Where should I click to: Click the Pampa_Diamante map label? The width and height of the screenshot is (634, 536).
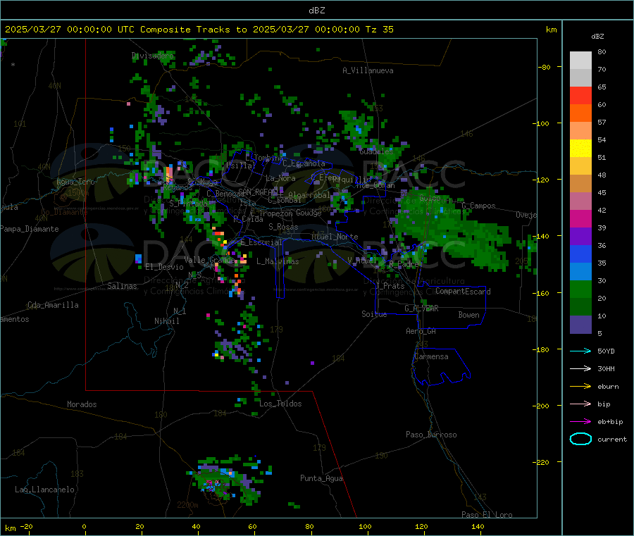click(x=30, y=229)
